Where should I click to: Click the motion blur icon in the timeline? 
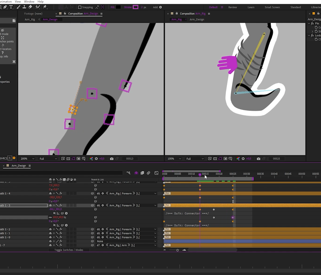pos(148,173)
